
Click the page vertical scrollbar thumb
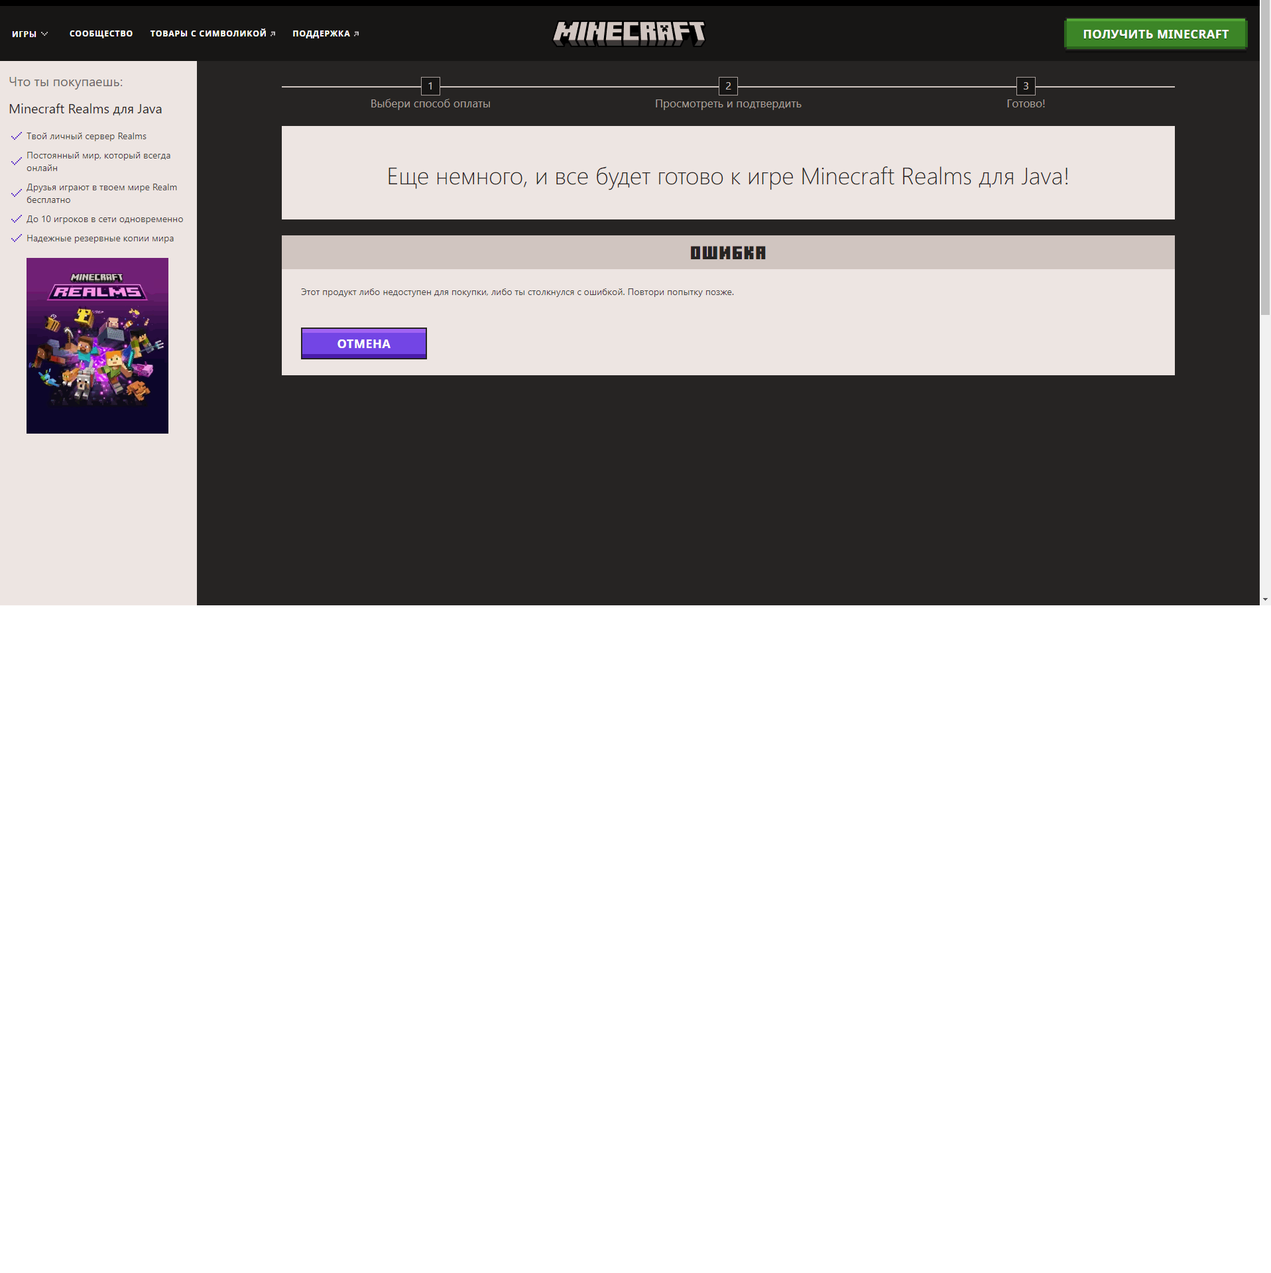click(1265, 159)
